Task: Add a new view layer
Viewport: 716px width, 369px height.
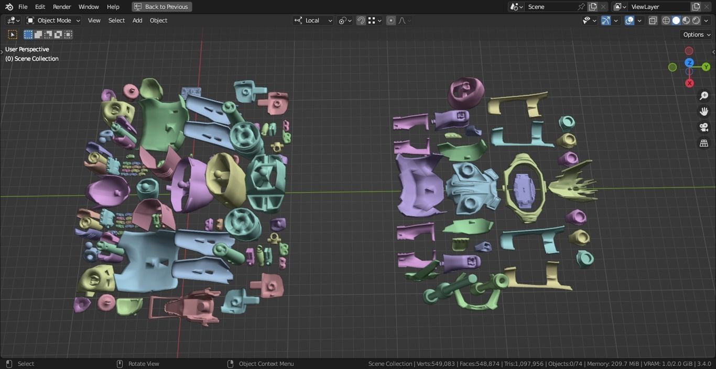Action: tap(696, 7)
